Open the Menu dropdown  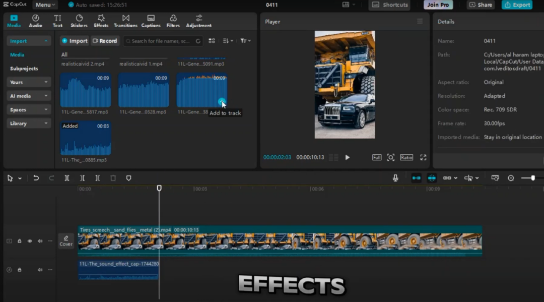coord(45,5)
